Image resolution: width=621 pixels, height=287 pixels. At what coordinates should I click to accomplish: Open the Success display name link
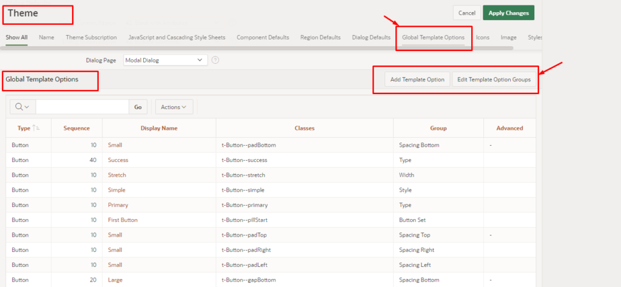(x=118, y=160)
